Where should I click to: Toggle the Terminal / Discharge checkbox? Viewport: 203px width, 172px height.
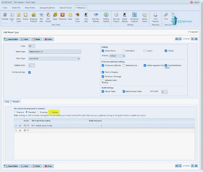[x=103, y=77]
